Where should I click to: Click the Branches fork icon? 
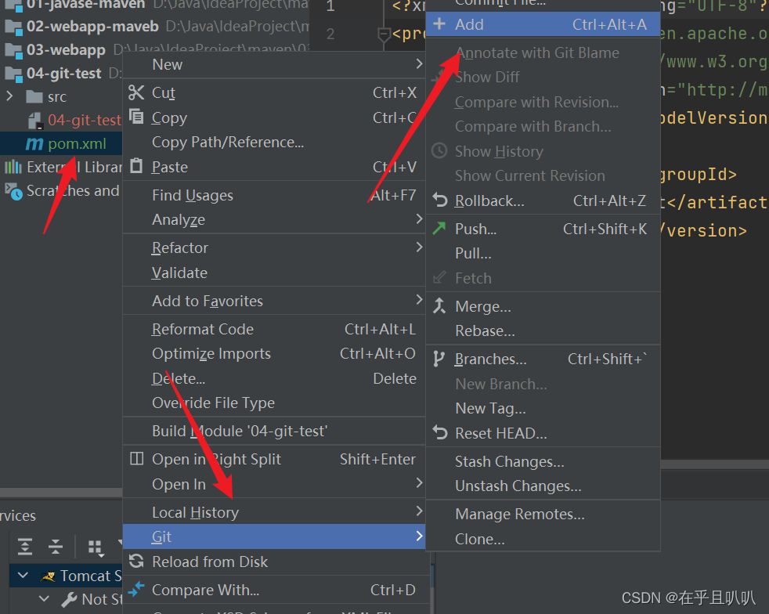(x=439, y=359)
